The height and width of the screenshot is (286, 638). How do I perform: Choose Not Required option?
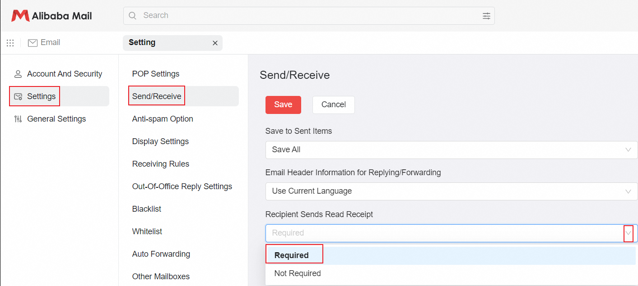point(450,273)
